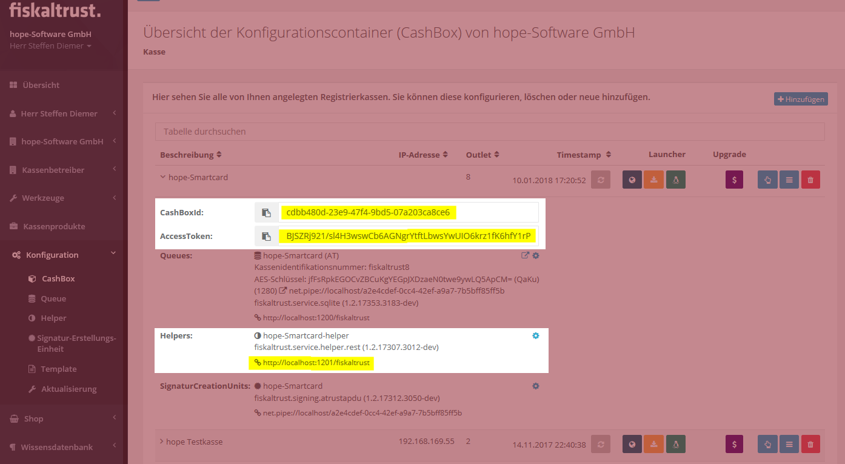Click the CashBoxId value field
The width and height of the screenshot is (845, 464).
(x=408, y=212)
